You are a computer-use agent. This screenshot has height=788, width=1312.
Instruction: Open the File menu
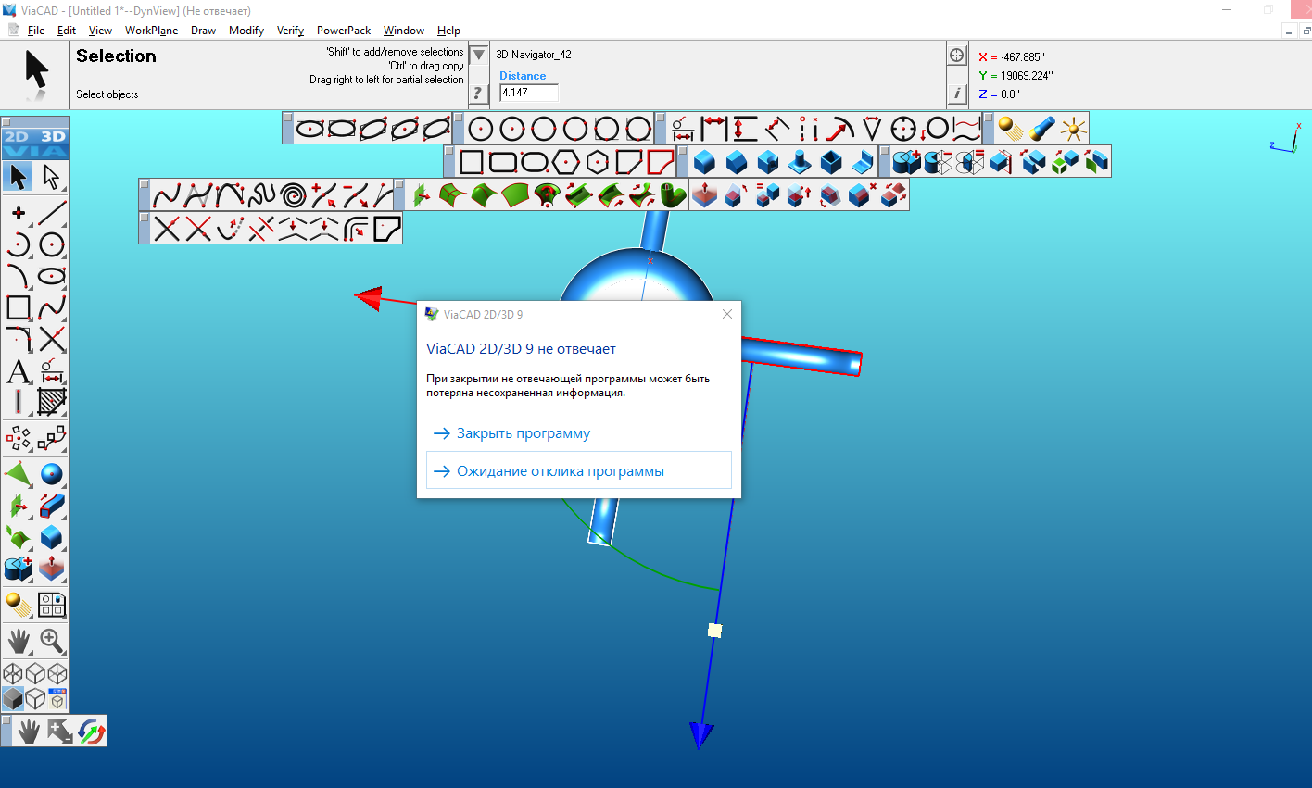(36, 31)
